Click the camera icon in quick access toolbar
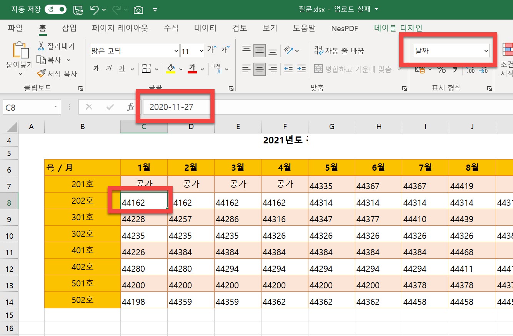Image resolution: width=513 pixels, height=336 pixels. tap(138, 10)
